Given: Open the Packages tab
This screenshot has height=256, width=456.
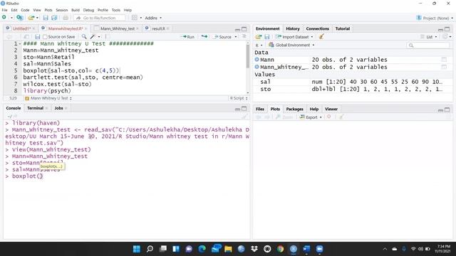Looking at the screenshot, I should click(294, 109).
